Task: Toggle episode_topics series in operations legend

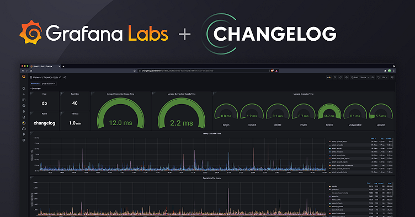Action: tap(337, 210)
